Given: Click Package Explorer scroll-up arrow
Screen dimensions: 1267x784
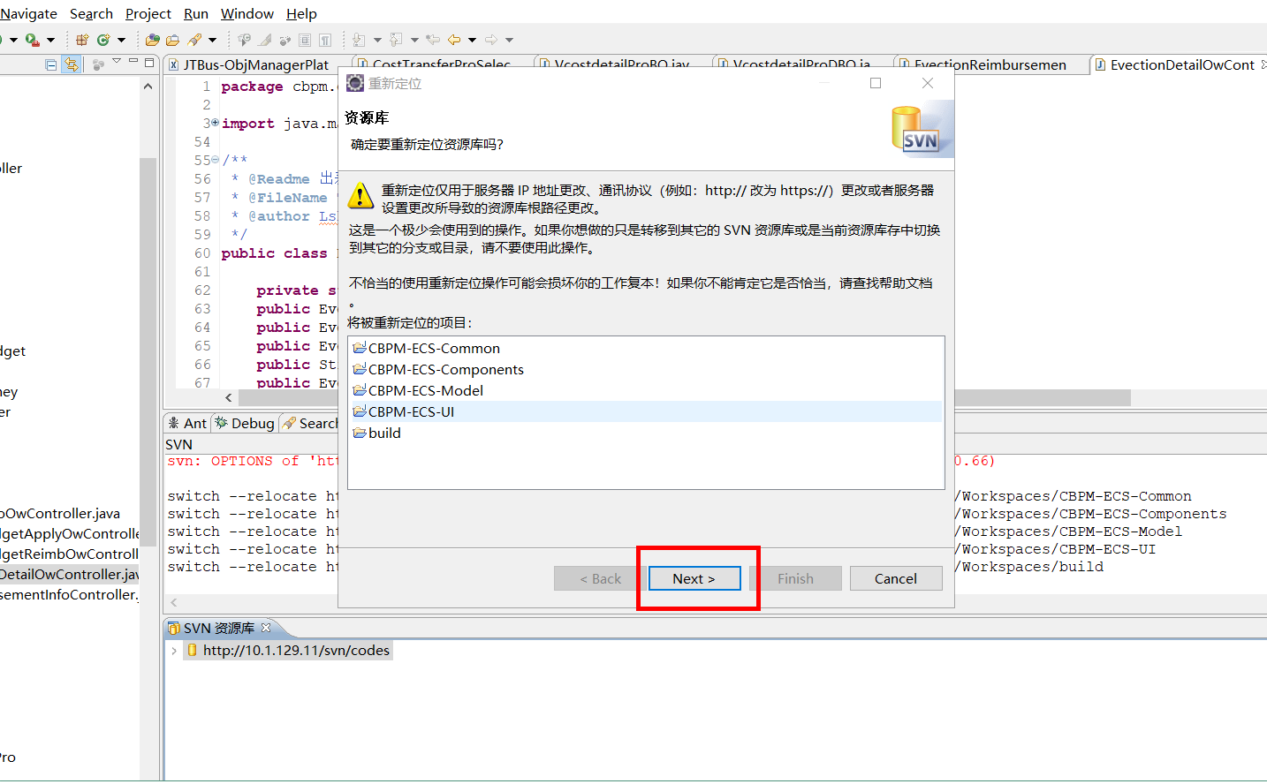Looking at the screenshot, I should (148, 86).
